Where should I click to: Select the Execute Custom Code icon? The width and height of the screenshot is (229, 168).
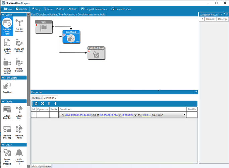coord(7,46)
